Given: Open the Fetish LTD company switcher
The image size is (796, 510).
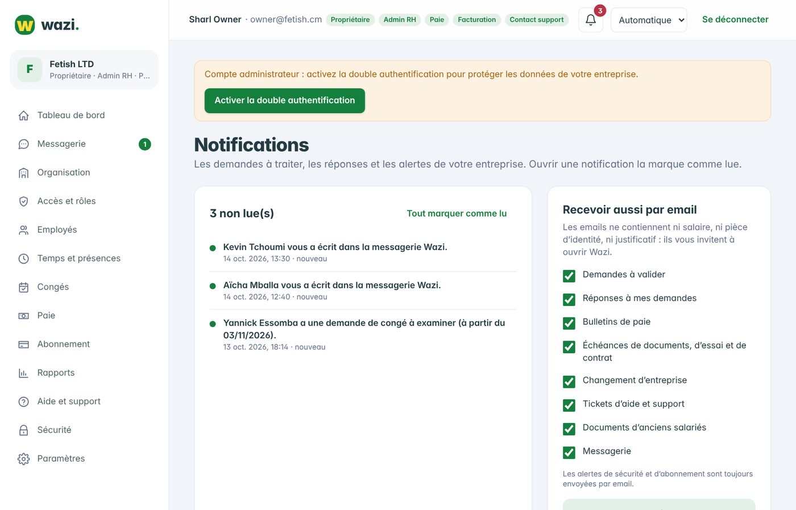Looking at the screenshot, I should [x=84, y=69].
